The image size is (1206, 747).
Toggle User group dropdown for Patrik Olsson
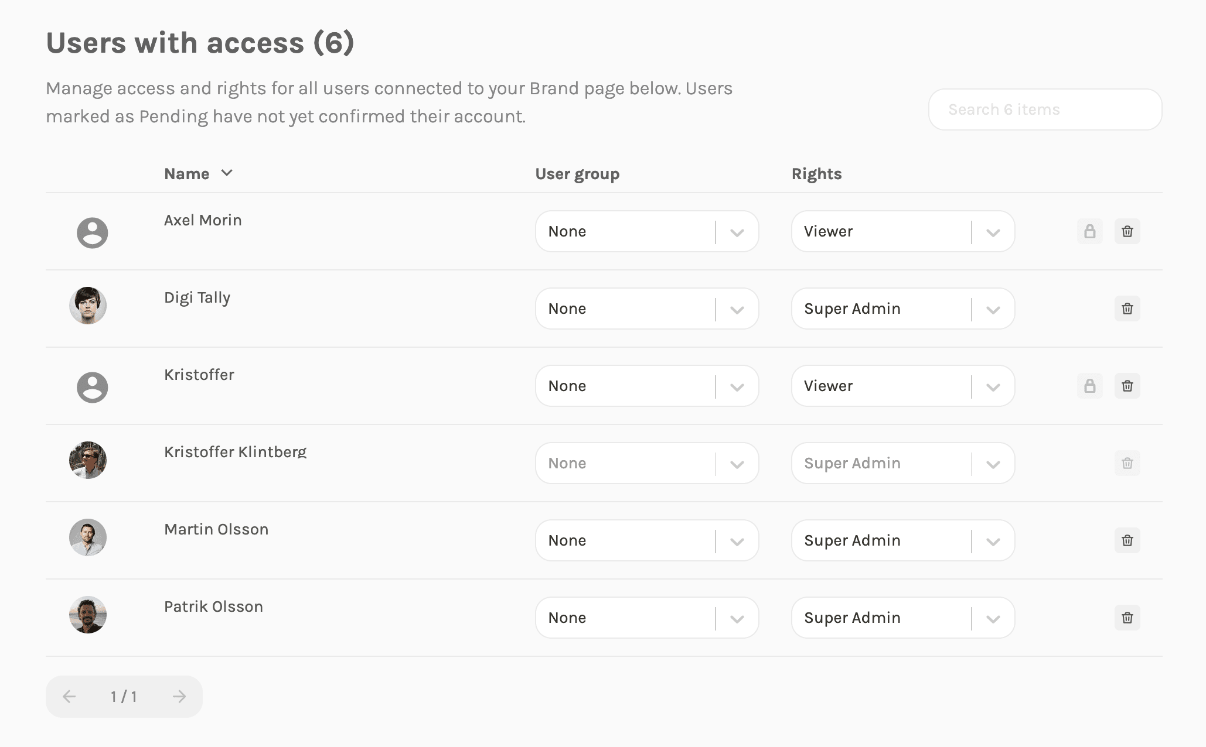click(x=738, y=617)
